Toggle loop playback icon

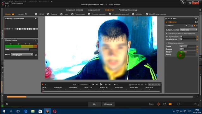coord(74,85)
